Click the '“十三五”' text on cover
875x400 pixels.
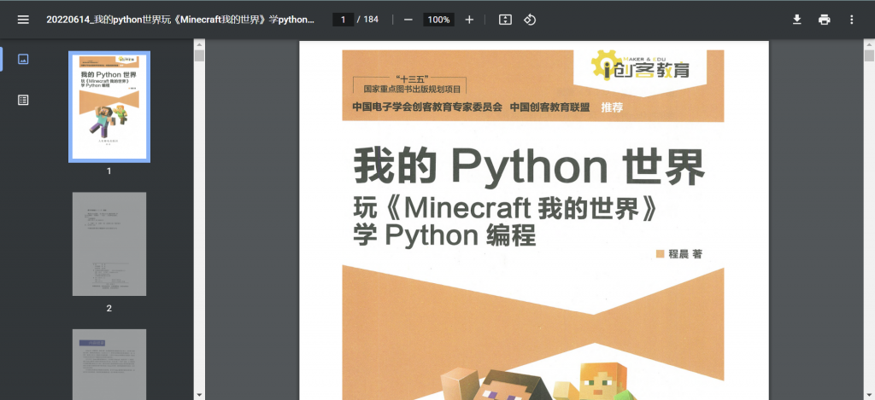(412, 78)
